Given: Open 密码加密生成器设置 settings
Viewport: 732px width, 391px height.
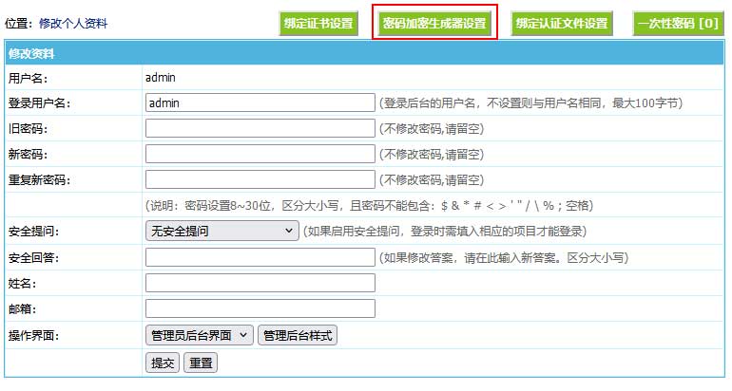Looking at the screenshot, I should [433, 24].
